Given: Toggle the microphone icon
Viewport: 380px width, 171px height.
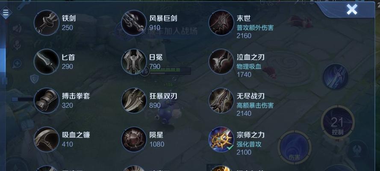Looking at the screenshot, I should pyautogui.click(x=17, y=45).
